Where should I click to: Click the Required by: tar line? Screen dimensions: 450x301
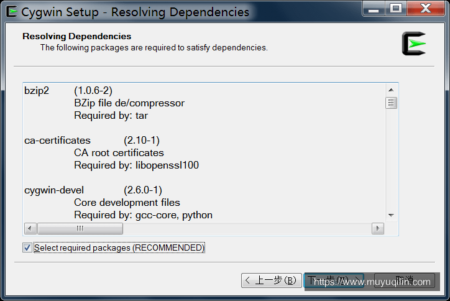tap(111, 116)
